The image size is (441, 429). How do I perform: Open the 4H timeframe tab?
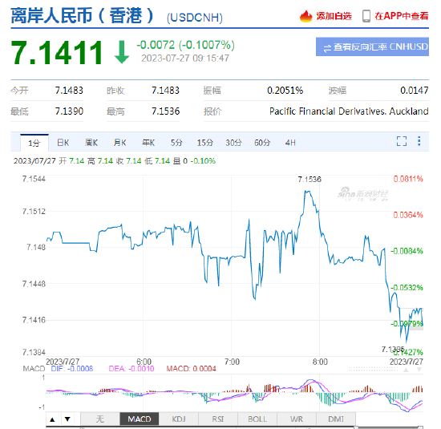[x=290, y=143]
